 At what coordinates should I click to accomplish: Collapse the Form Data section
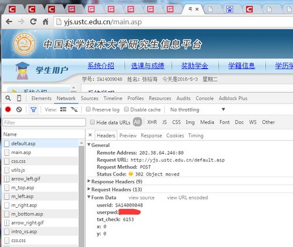[89, 197]
